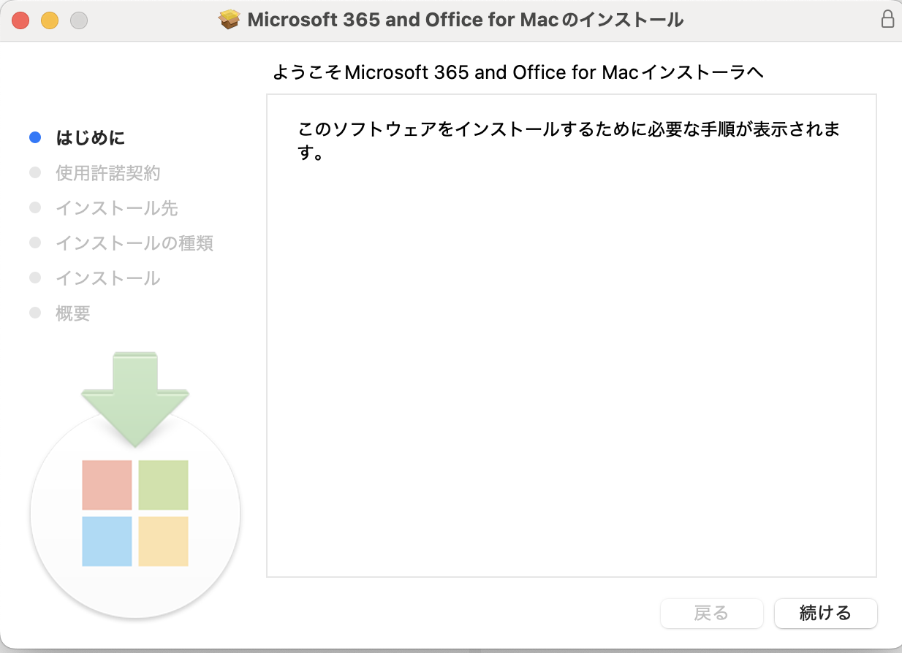Click the 続ける (Continue) button

tap(825, 613)
